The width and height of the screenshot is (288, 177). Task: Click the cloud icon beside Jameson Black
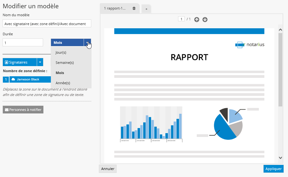pos(13,79)
